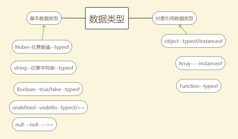Select the central 数据类型 topic node
The width and height of the screenshot is (238, 139).
point(107,18)
